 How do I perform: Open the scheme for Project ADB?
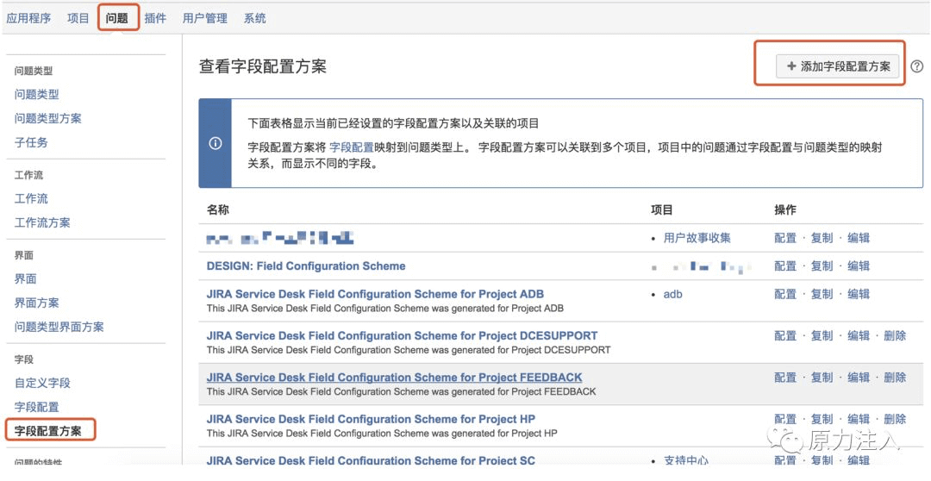click(375, 294)
